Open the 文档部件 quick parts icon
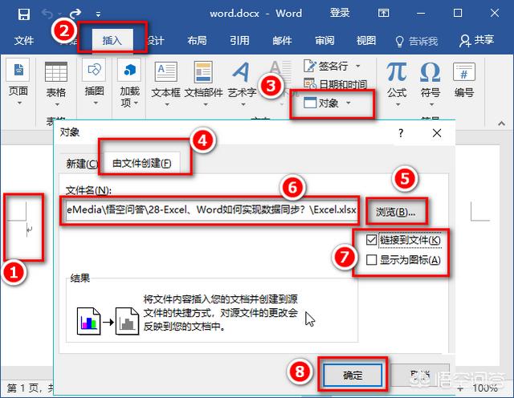The height and width of the screenshot is (398, 514). tap(203, 71)
